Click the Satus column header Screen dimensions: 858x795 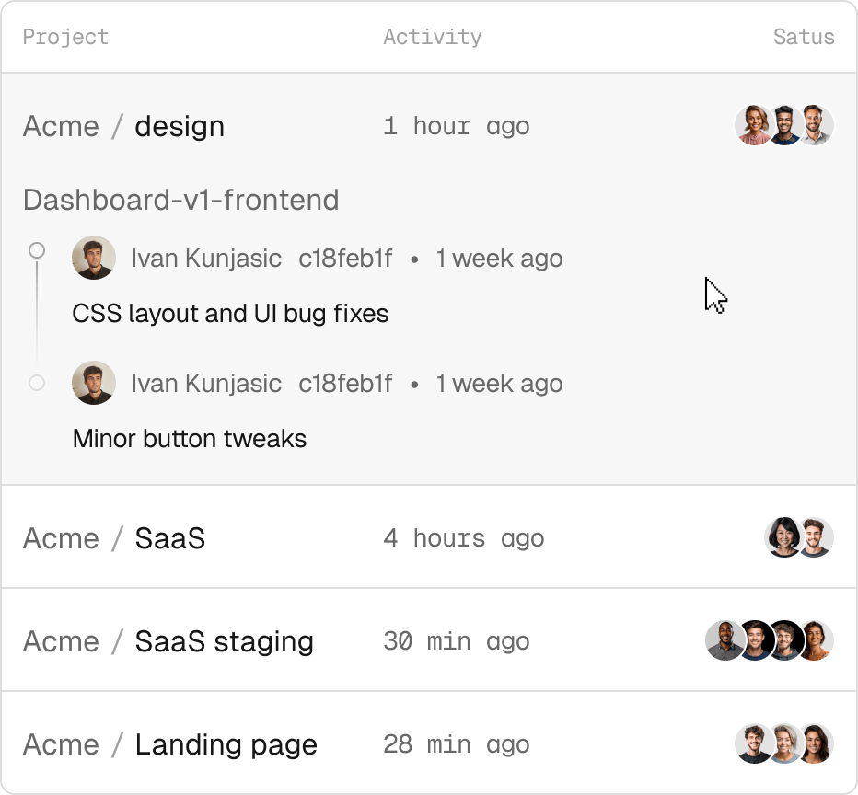click(803, 38)
